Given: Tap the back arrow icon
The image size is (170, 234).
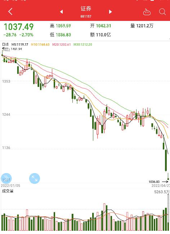Looking at the screenshot, I should (10, 12).
